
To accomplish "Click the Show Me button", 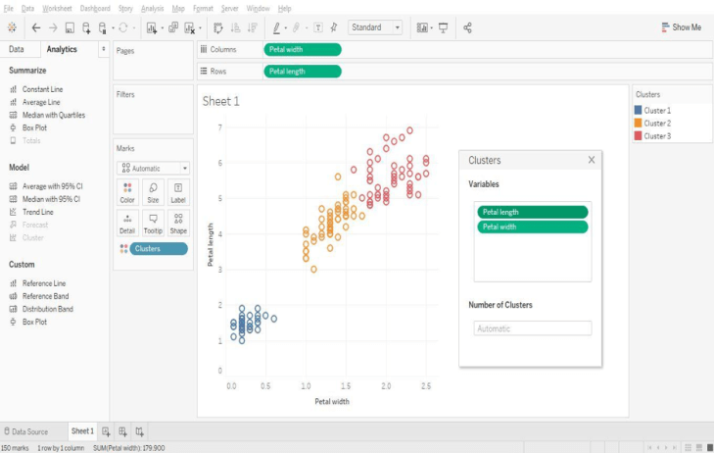I will click(680, 27).
